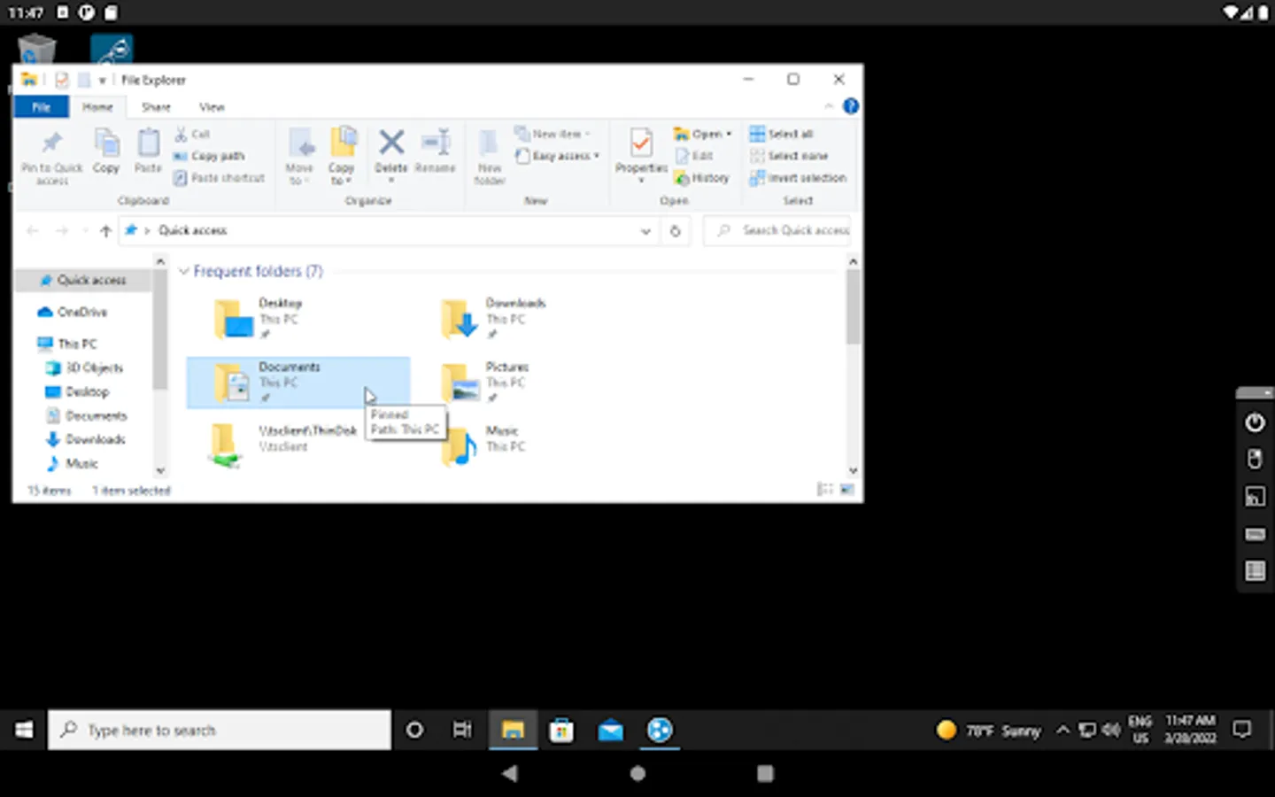Click the power icon in the side panel
The height and width of the screenshot is (797, 1275).
coord(1255,422)
